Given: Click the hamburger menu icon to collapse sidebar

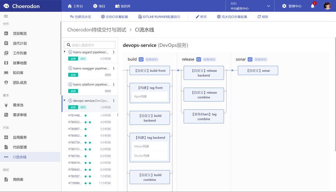Looking at the screenshot, I should coord(6,16).
